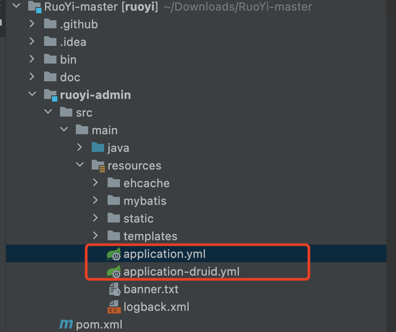Open the application-druid.yml file name

pyautogui.click(x=181, y=272)
